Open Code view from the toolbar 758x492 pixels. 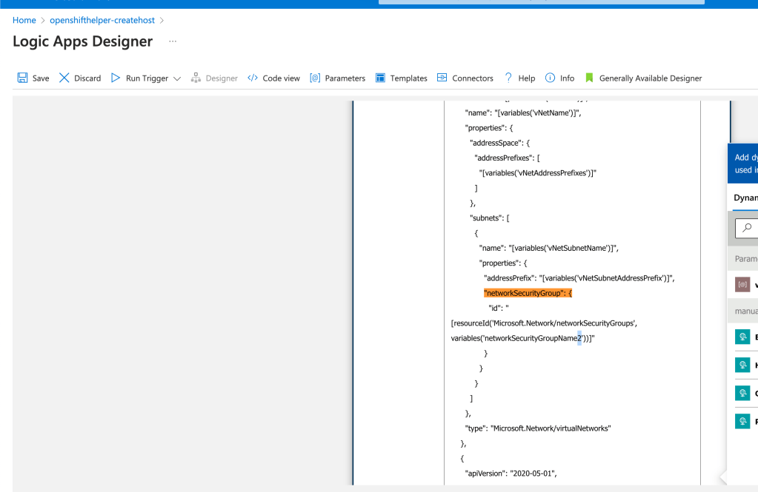point(273,78)
